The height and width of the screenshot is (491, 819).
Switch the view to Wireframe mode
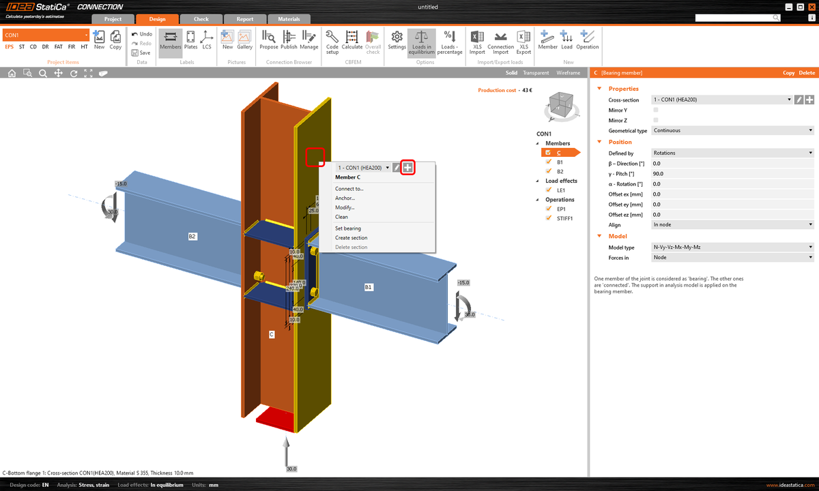point(567,72)
